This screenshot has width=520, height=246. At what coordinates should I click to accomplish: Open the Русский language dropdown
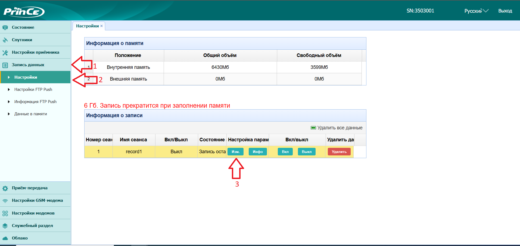point(476,11)
